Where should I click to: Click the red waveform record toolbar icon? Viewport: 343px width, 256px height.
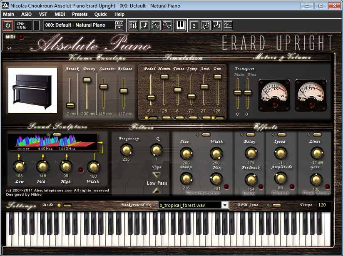point(167,25)
